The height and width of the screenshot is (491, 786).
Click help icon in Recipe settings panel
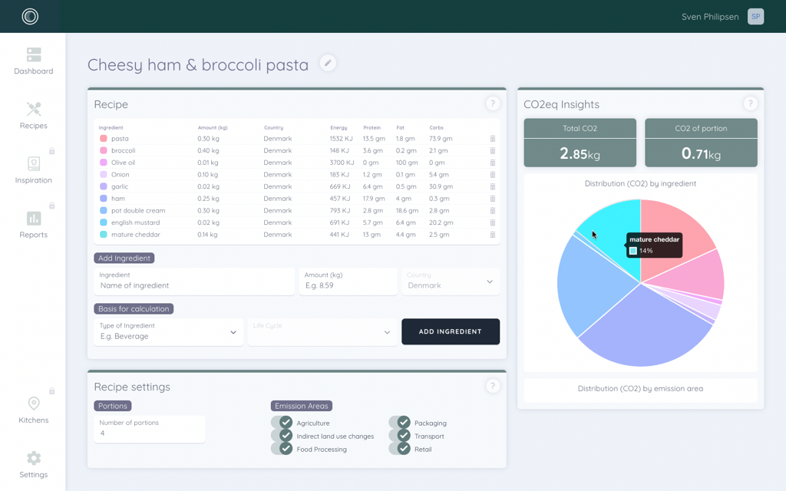493,387
